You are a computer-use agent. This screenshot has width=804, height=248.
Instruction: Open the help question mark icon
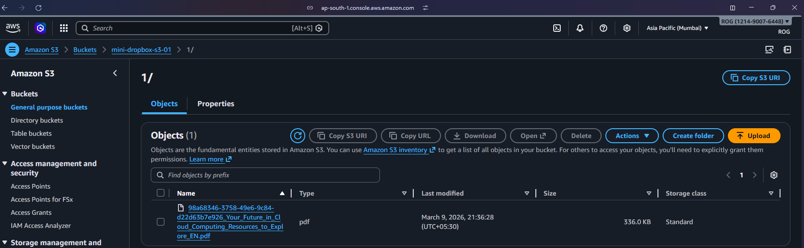tap(603, 28)
